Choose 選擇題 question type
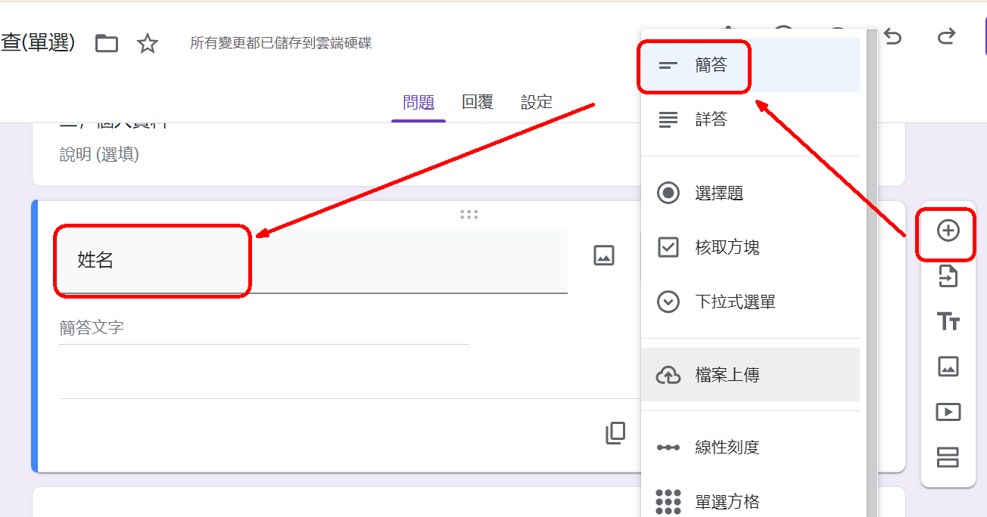This screenshot has width=987, height=517. 718,193
